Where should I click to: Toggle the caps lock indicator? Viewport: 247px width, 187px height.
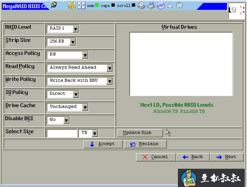coord(113,5)
